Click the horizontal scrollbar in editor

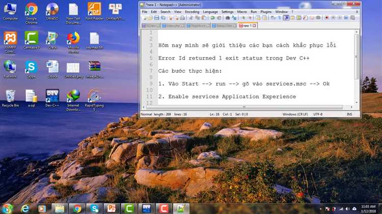(244, 107)
